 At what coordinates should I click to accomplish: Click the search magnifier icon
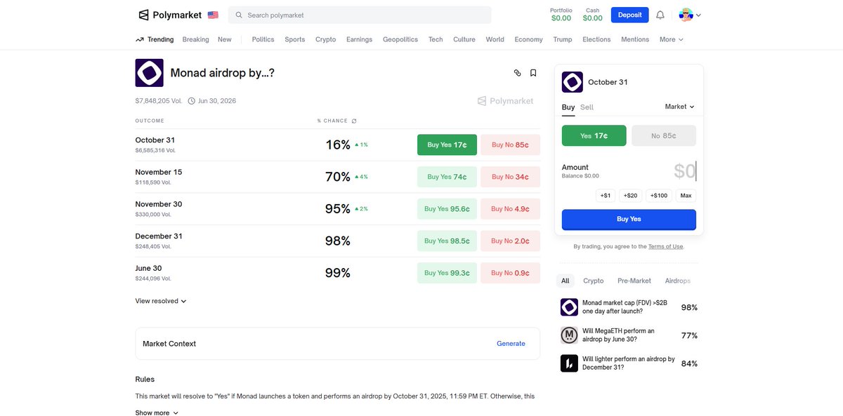239,15
